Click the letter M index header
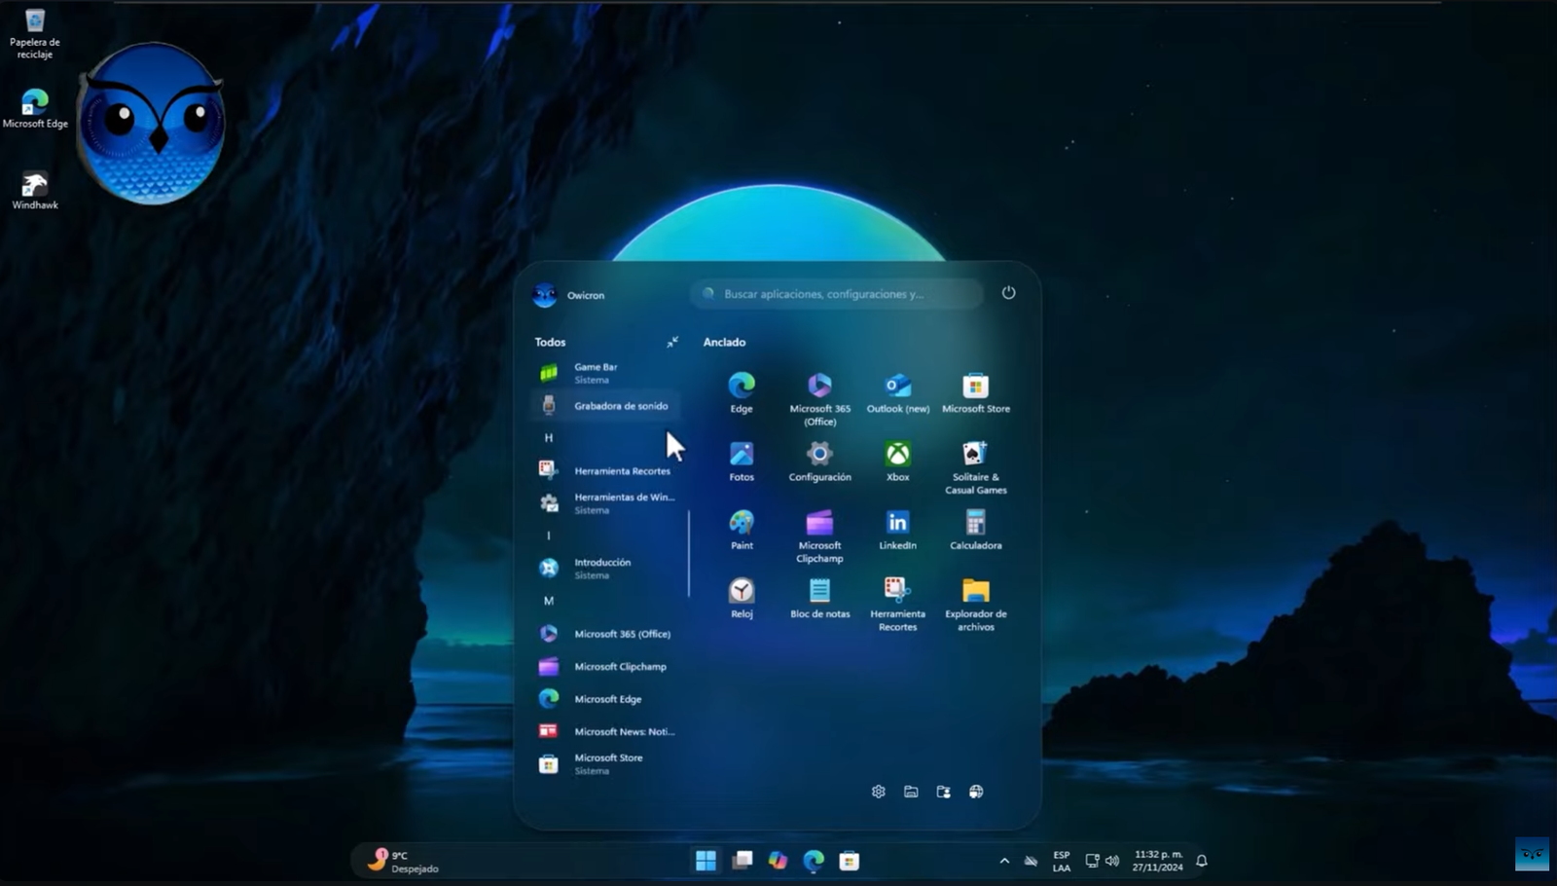The image size is (1557, 886). (x=548, y=601)
